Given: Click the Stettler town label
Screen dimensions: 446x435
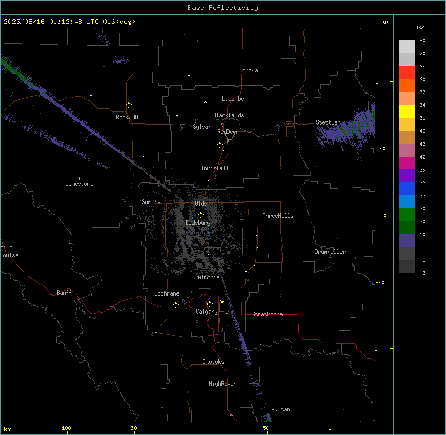Looking at the screenshot, I should tap(328, 122).
